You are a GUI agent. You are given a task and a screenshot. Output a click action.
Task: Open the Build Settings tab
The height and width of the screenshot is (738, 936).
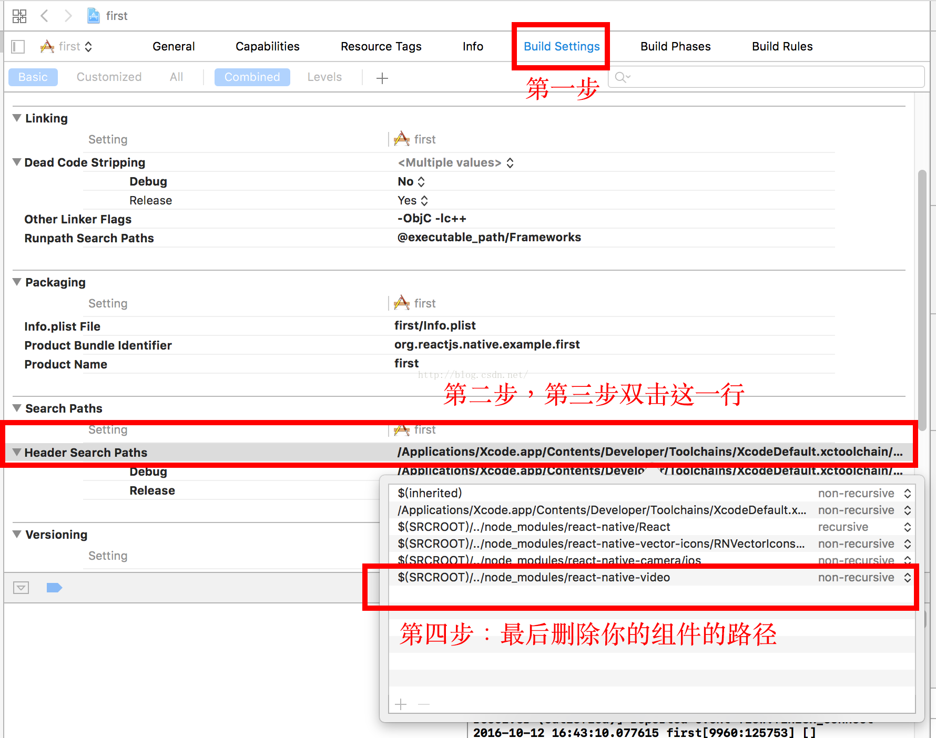[562, 46]
